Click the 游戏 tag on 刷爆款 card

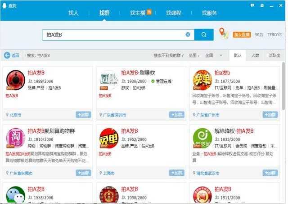(125, 88)
